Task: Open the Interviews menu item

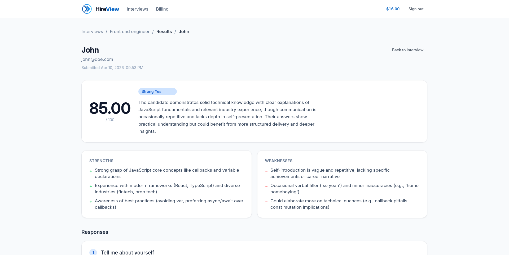Action: click(137, 9)
